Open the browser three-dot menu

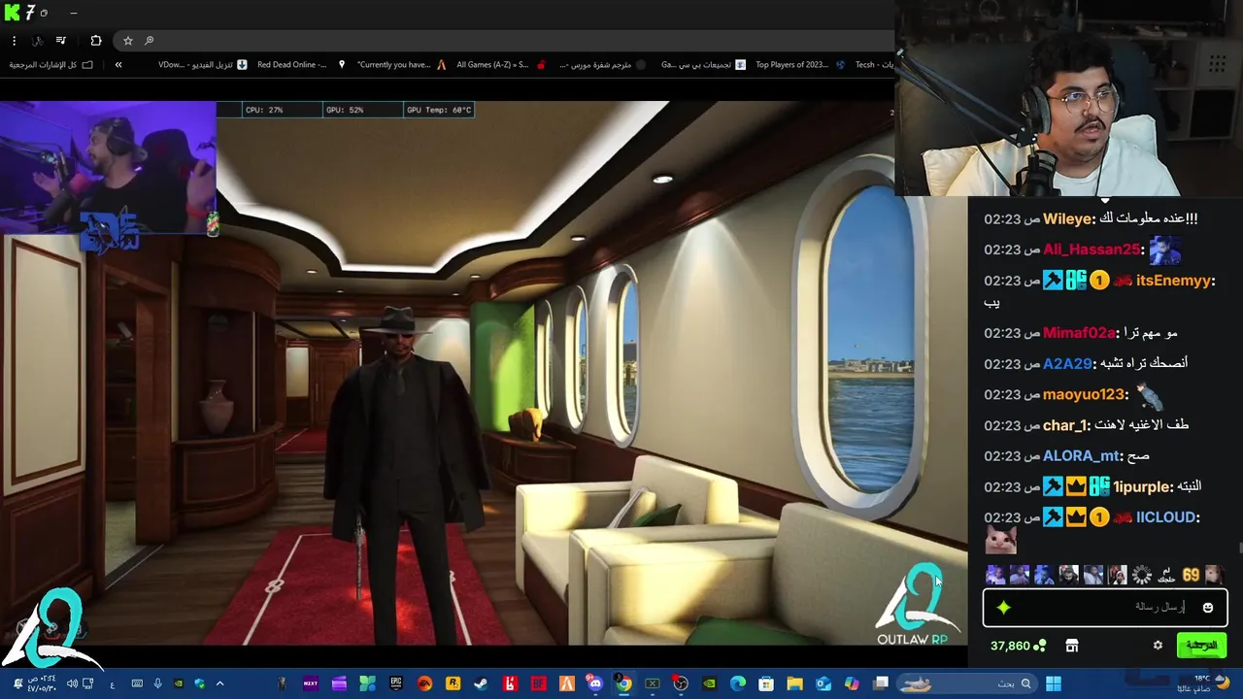pos(14,41)
